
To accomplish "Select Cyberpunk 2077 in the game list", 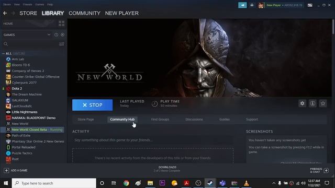I will coord(24,83).
